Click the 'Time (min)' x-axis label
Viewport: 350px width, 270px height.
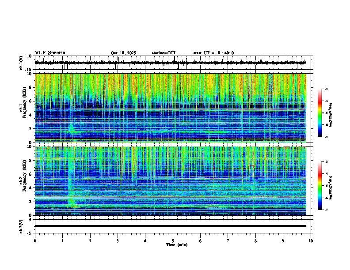point(177,245)
